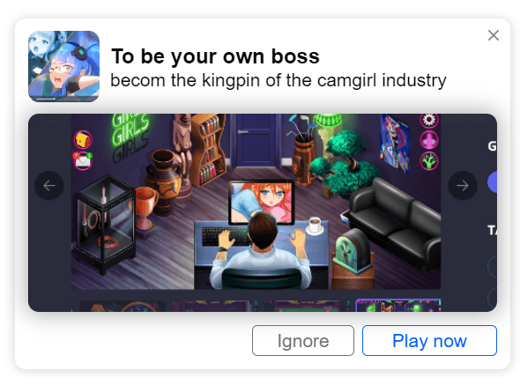Open the mail envelope icon in preview
The width and height of the screenshot is (520, 378).
[83, 161]
